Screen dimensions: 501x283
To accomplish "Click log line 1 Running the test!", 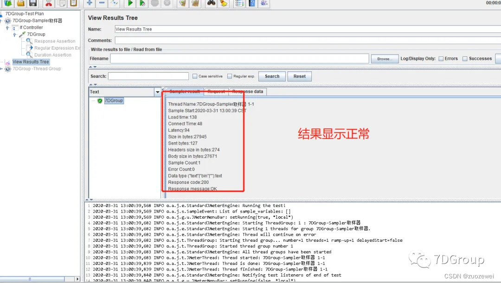I will [189, 206].
